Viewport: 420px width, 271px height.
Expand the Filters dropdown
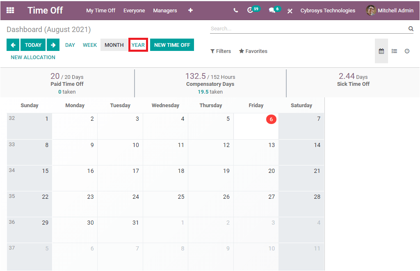point(221,51)
